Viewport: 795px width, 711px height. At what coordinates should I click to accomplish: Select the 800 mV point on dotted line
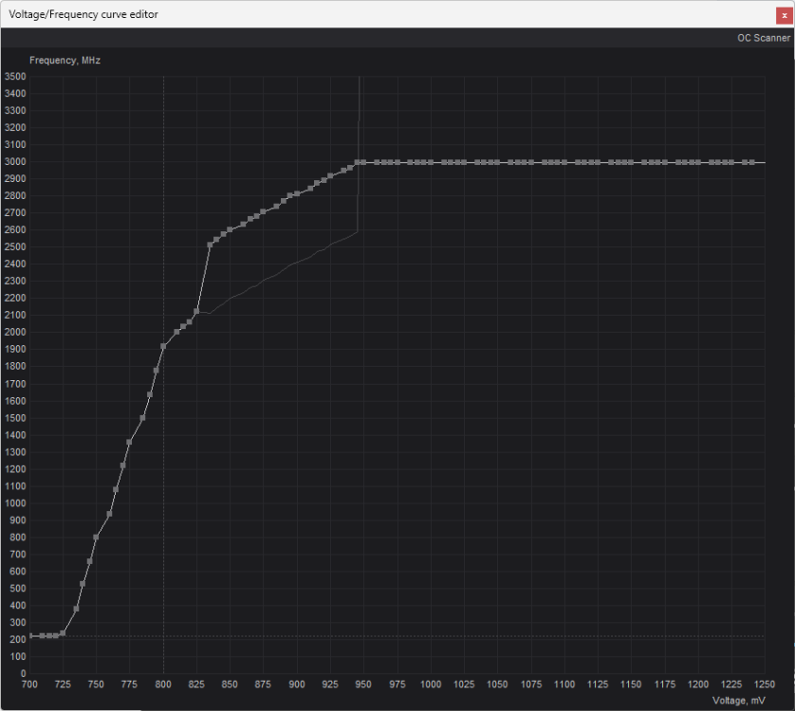(163, 346)
